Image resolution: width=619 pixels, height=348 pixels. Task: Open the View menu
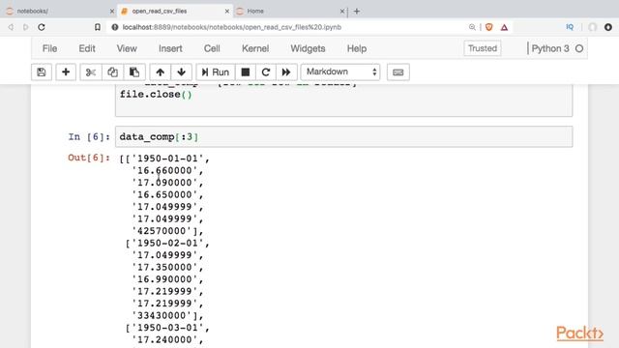click(127, 48)
